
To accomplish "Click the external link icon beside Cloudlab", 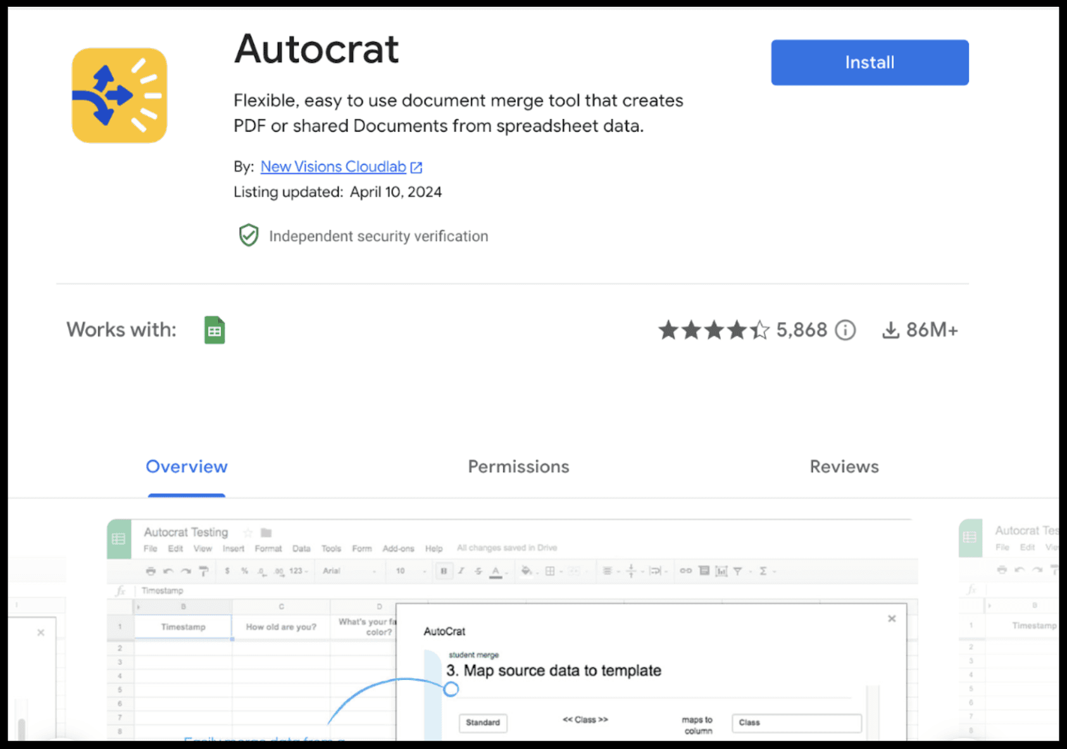I will tap(416, 167).
